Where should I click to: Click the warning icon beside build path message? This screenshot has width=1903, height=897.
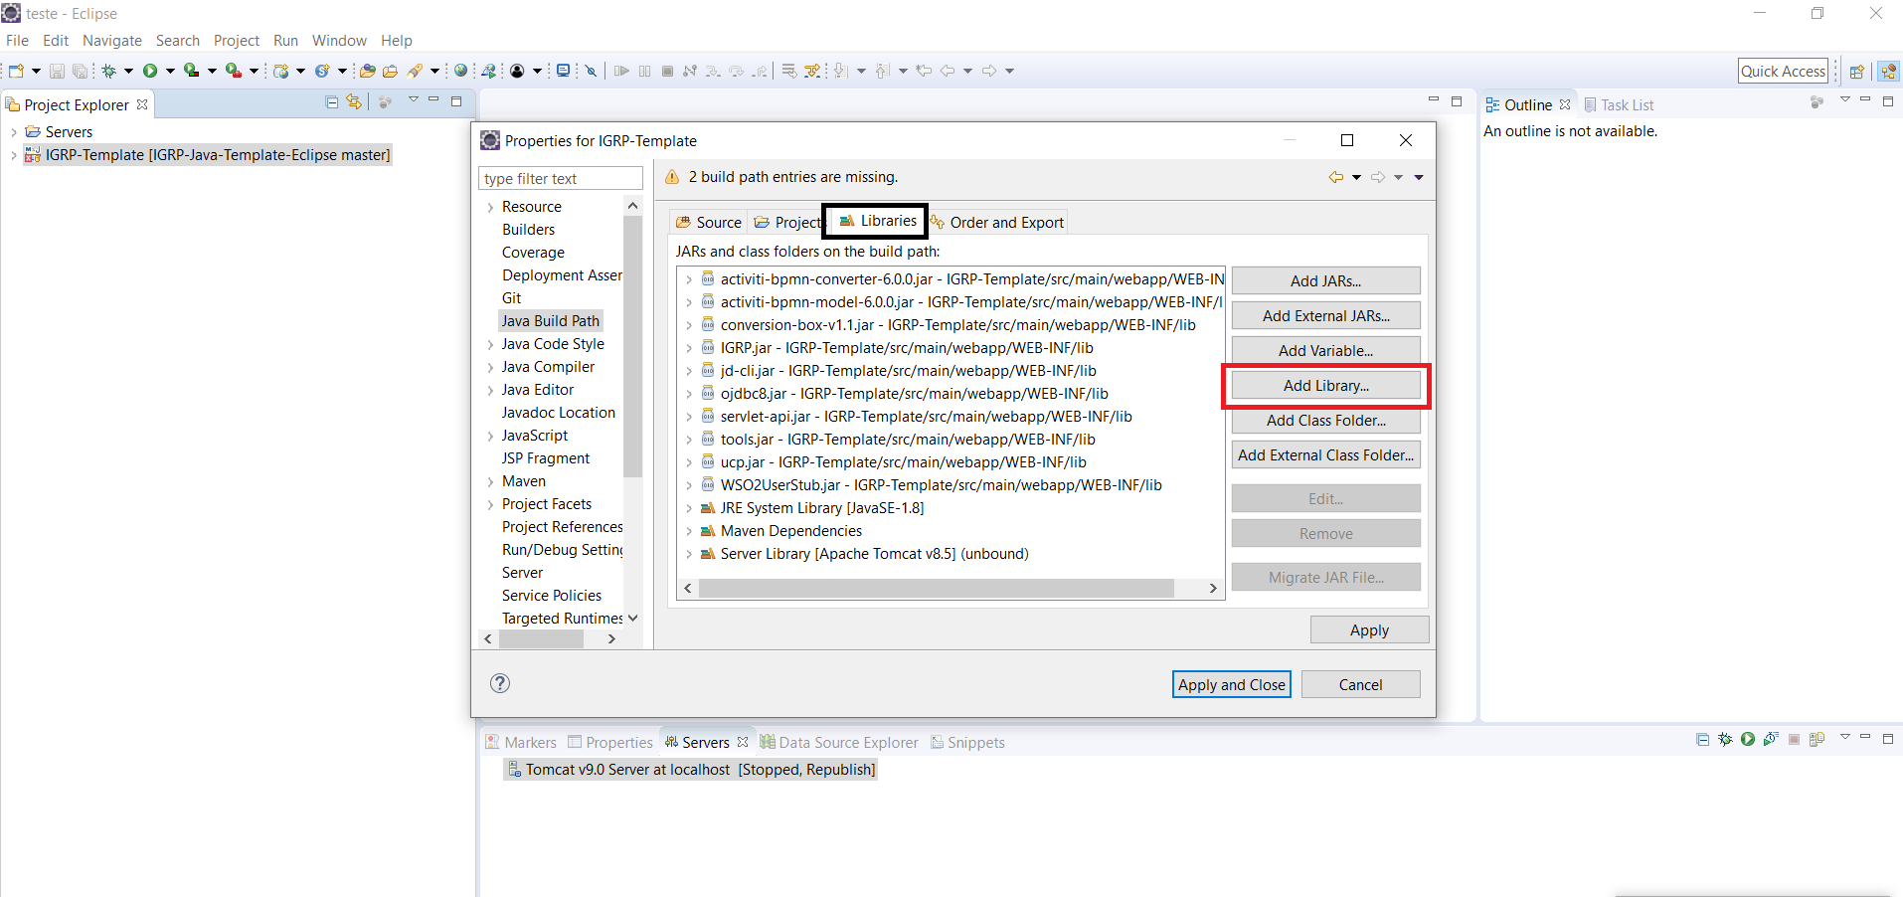point(672,177)
